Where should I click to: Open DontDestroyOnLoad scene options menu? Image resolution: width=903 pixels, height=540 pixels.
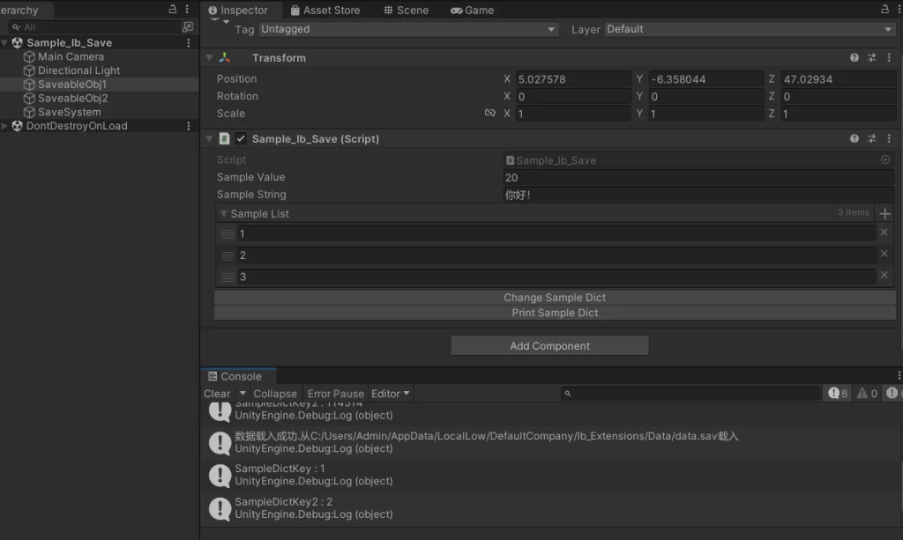(189, 125)
